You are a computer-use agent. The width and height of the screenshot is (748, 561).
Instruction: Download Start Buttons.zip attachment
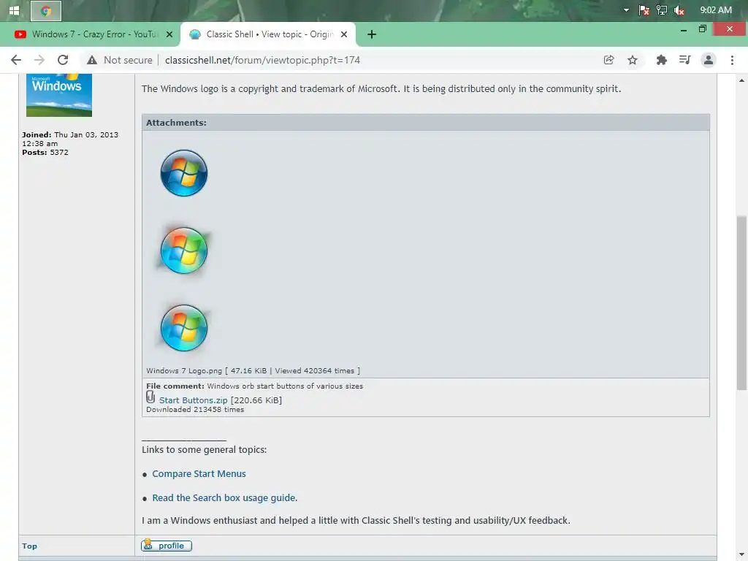193,400
